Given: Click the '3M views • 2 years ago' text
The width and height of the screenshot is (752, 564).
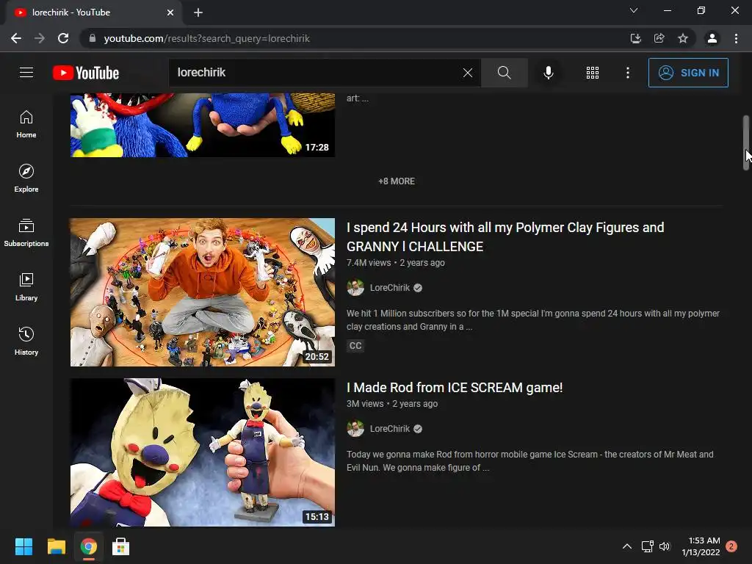Looking at the screenshot, I should coord(392,404).
